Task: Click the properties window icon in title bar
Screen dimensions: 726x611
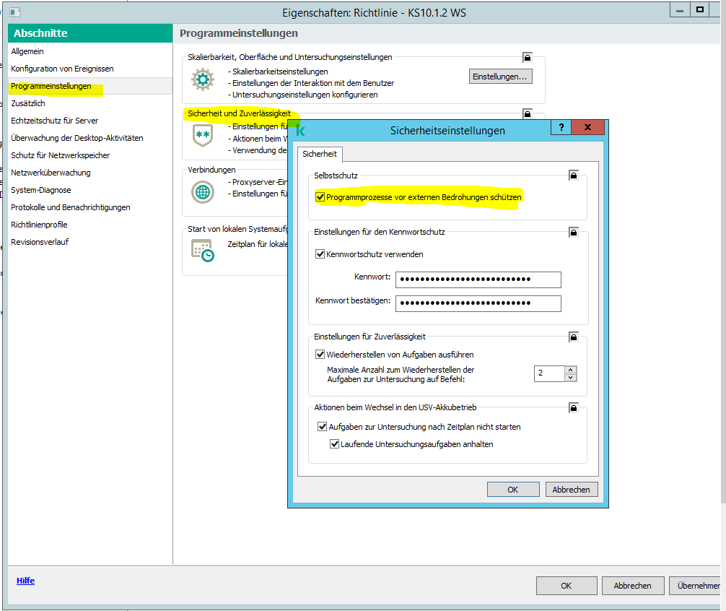Action: (x=15, y=12)
